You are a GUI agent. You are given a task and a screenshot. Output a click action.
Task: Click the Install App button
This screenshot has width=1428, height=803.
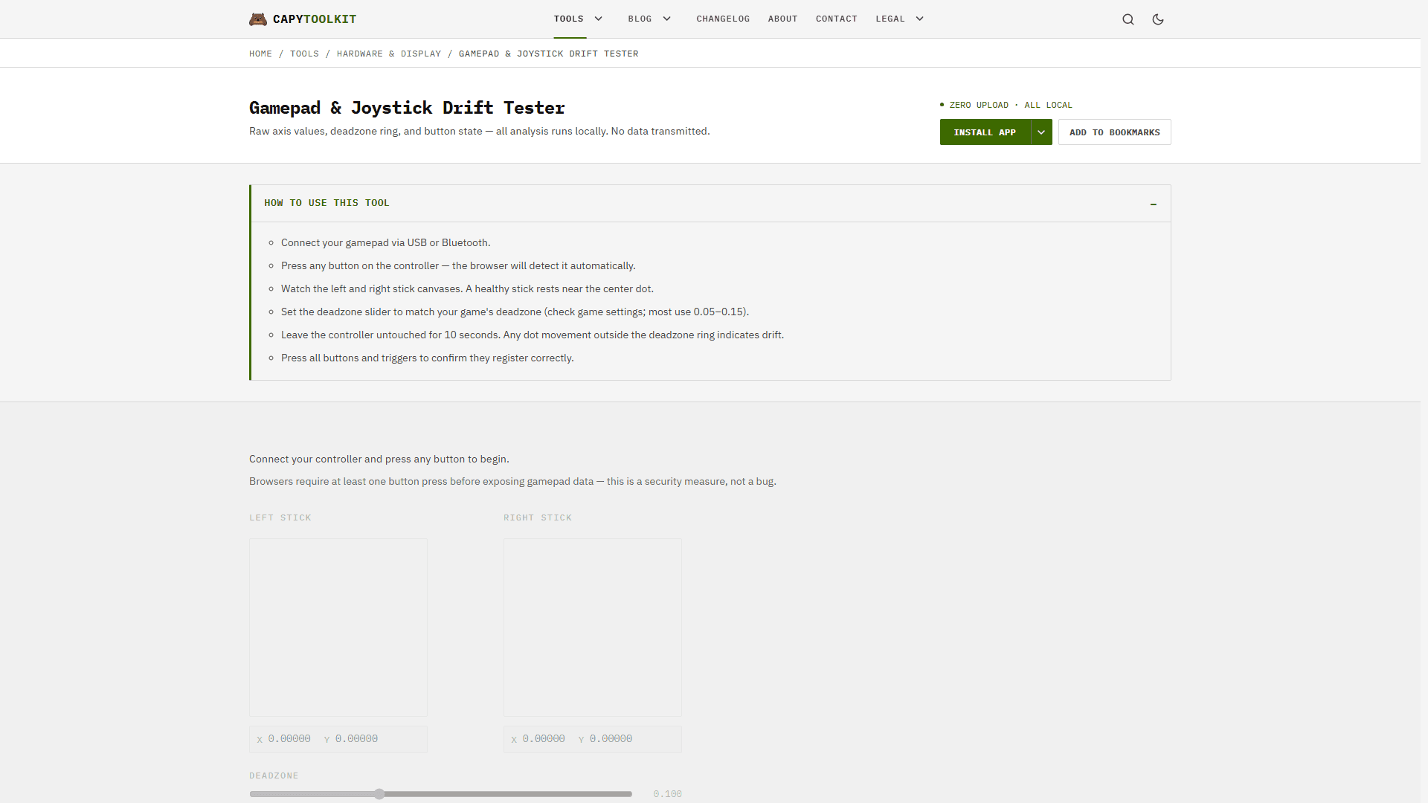[985, 132]
